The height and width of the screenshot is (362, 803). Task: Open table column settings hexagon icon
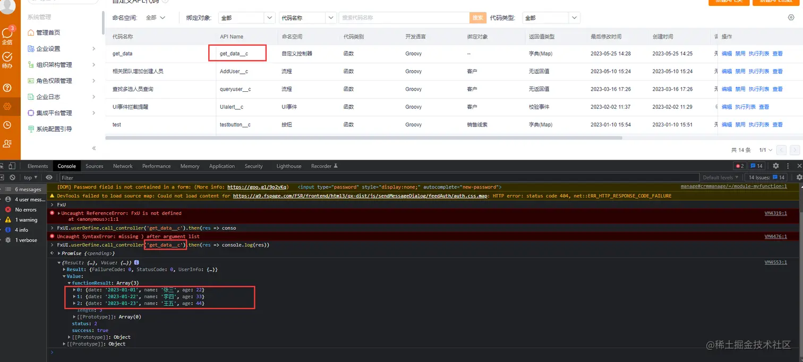pos(791,18)
